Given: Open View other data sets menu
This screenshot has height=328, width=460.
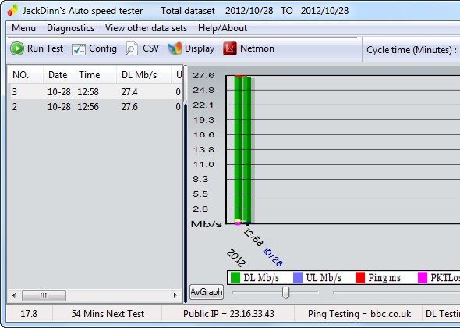Looking at the screenshot, I should (x=146, y=28).
